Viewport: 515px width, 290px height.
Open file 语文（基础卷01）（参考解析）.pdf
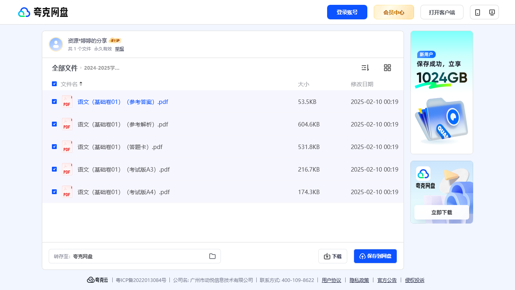click(123, 124)
